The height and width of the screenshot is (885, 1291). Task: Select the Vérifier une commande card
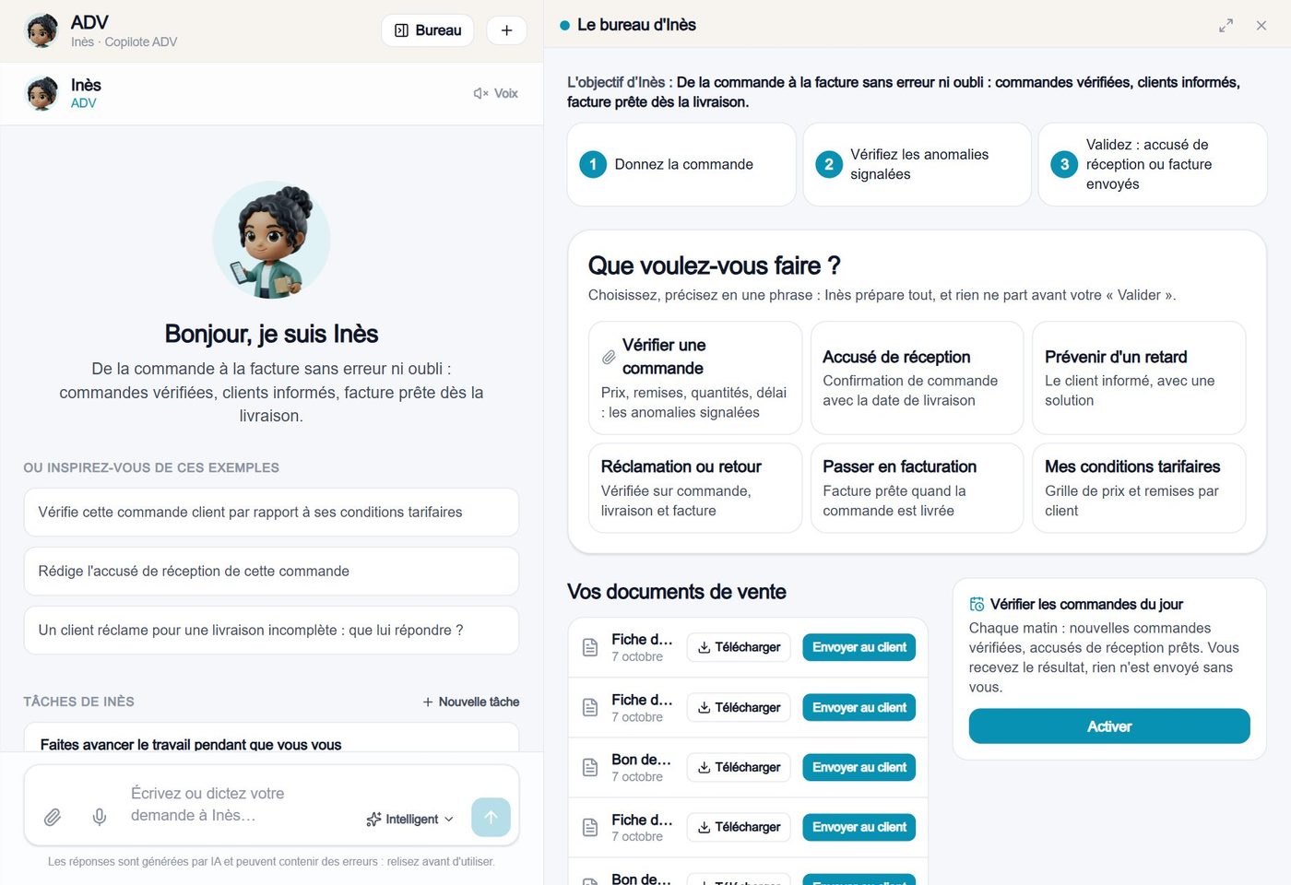click(695, 378)
